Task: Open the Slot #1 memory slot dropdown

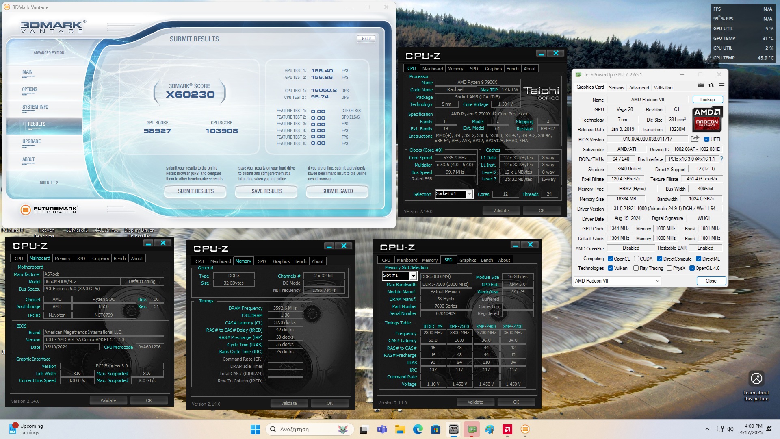Action: (x=399, y=276)
